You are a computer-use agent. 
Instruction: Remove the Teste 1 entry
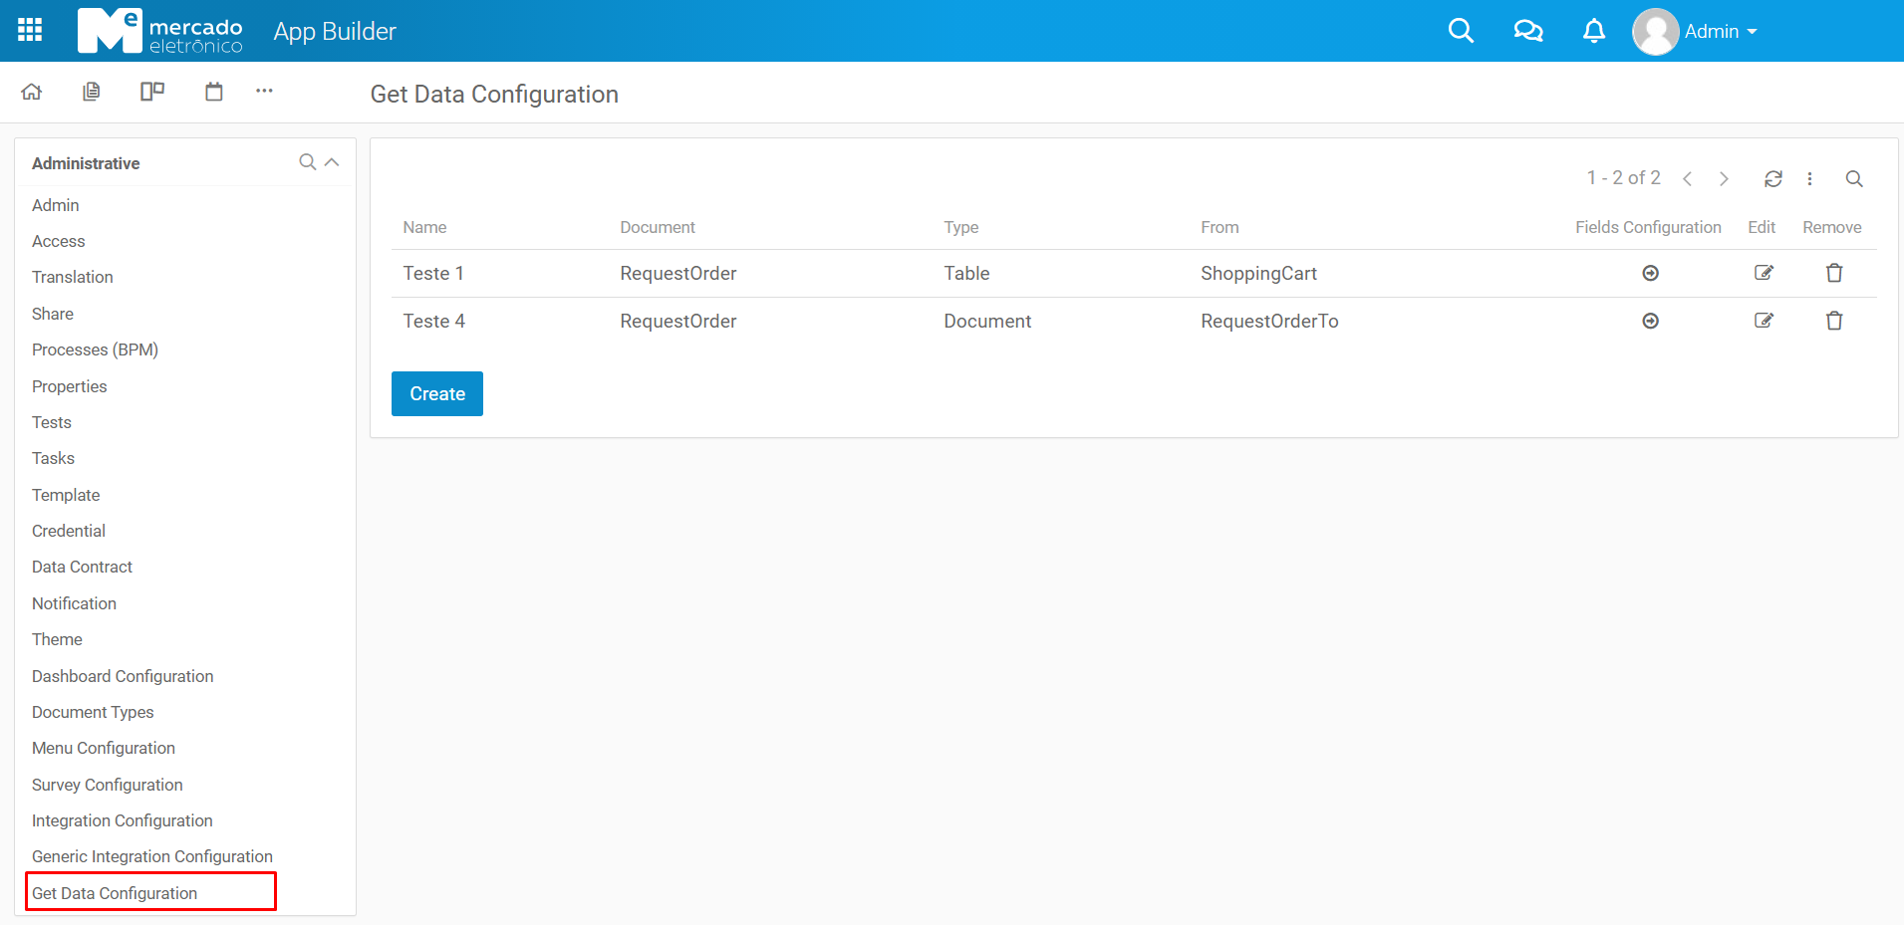coord(1833,273)
